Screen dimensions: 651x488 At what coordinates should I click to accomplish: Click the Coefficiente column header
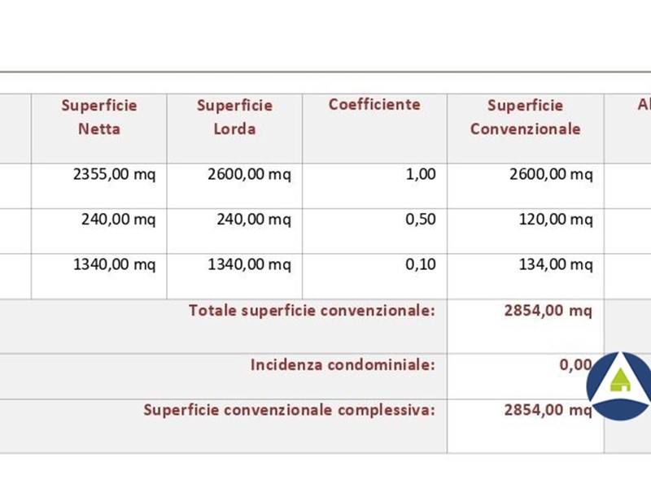(374, 105)
